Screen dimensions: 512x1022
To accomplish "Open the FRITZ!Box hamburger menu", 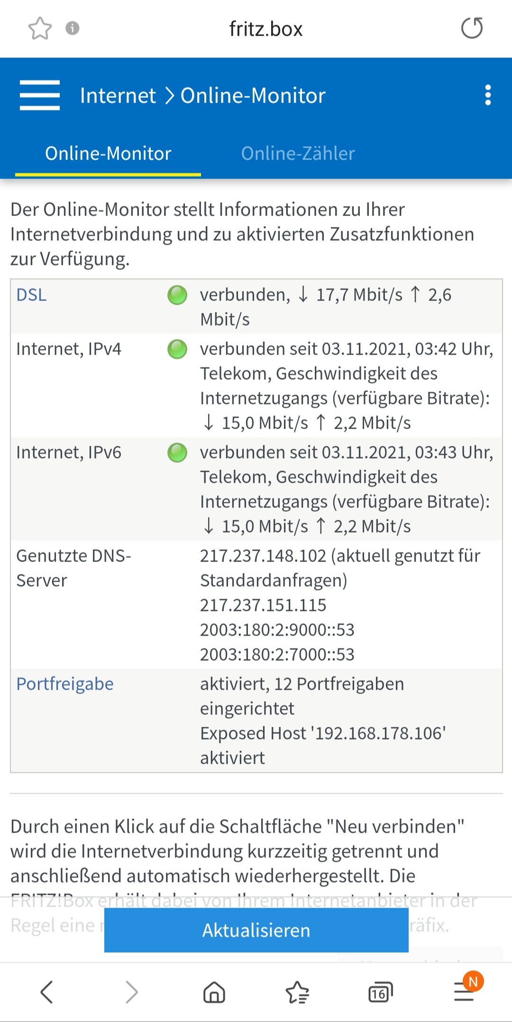I will click(x=40, y=95).
